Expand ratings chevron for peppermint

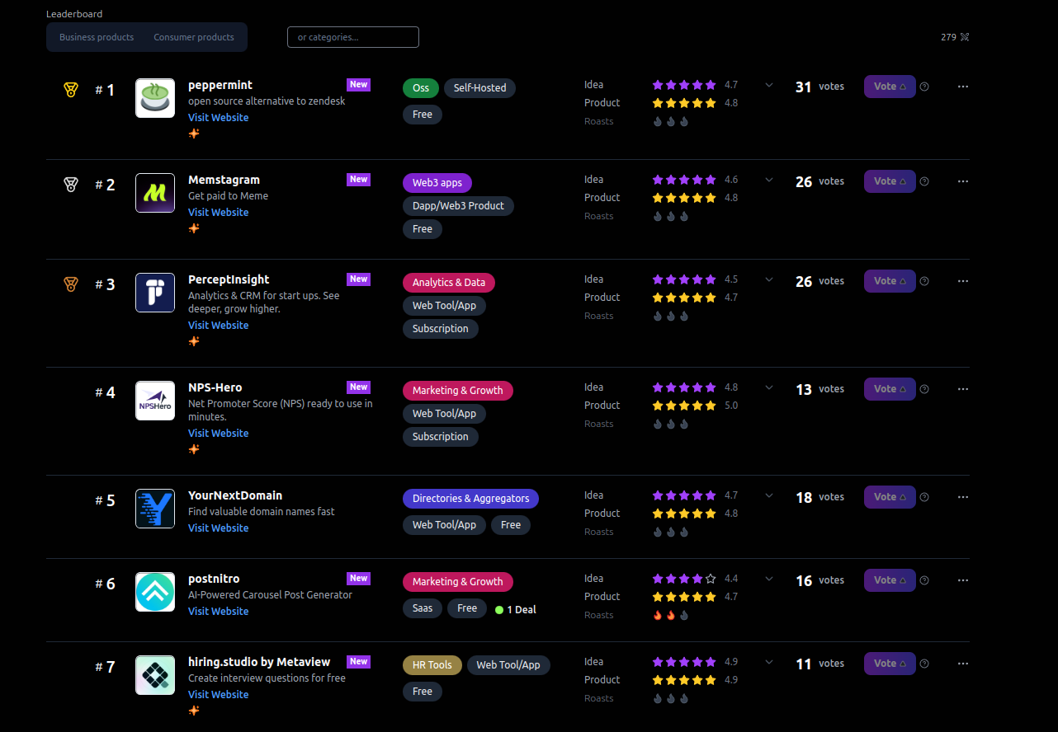[769, 85]
